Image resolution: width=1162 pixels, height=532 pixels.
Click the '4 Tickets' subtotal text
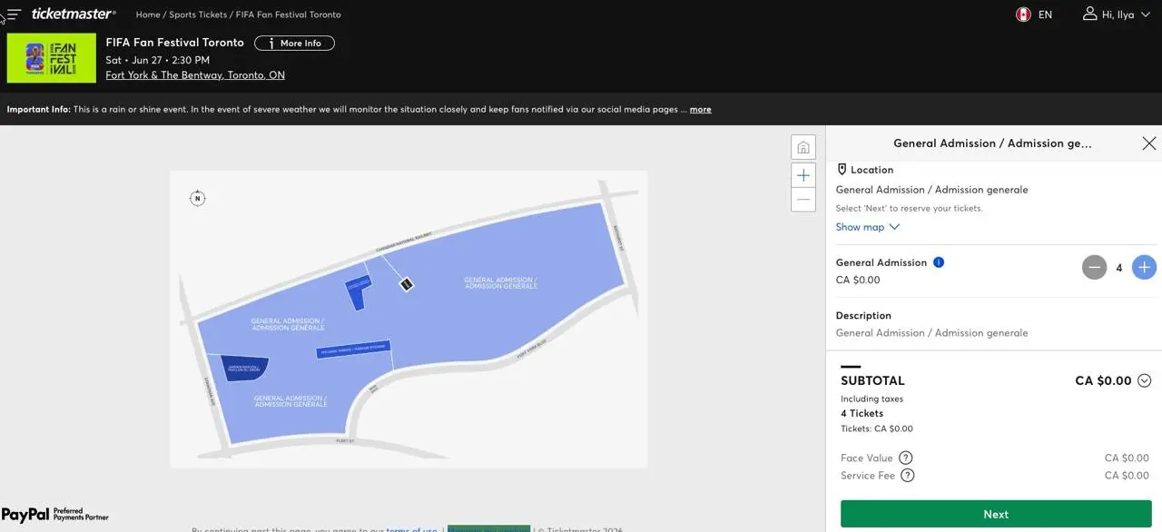click(862, 413)
